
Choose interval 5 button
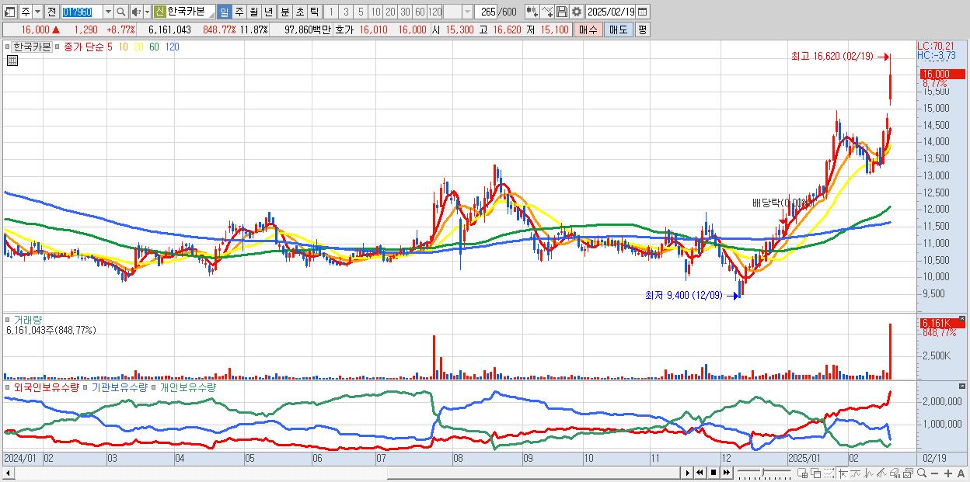pyautogui.click(x=361, y=12)
